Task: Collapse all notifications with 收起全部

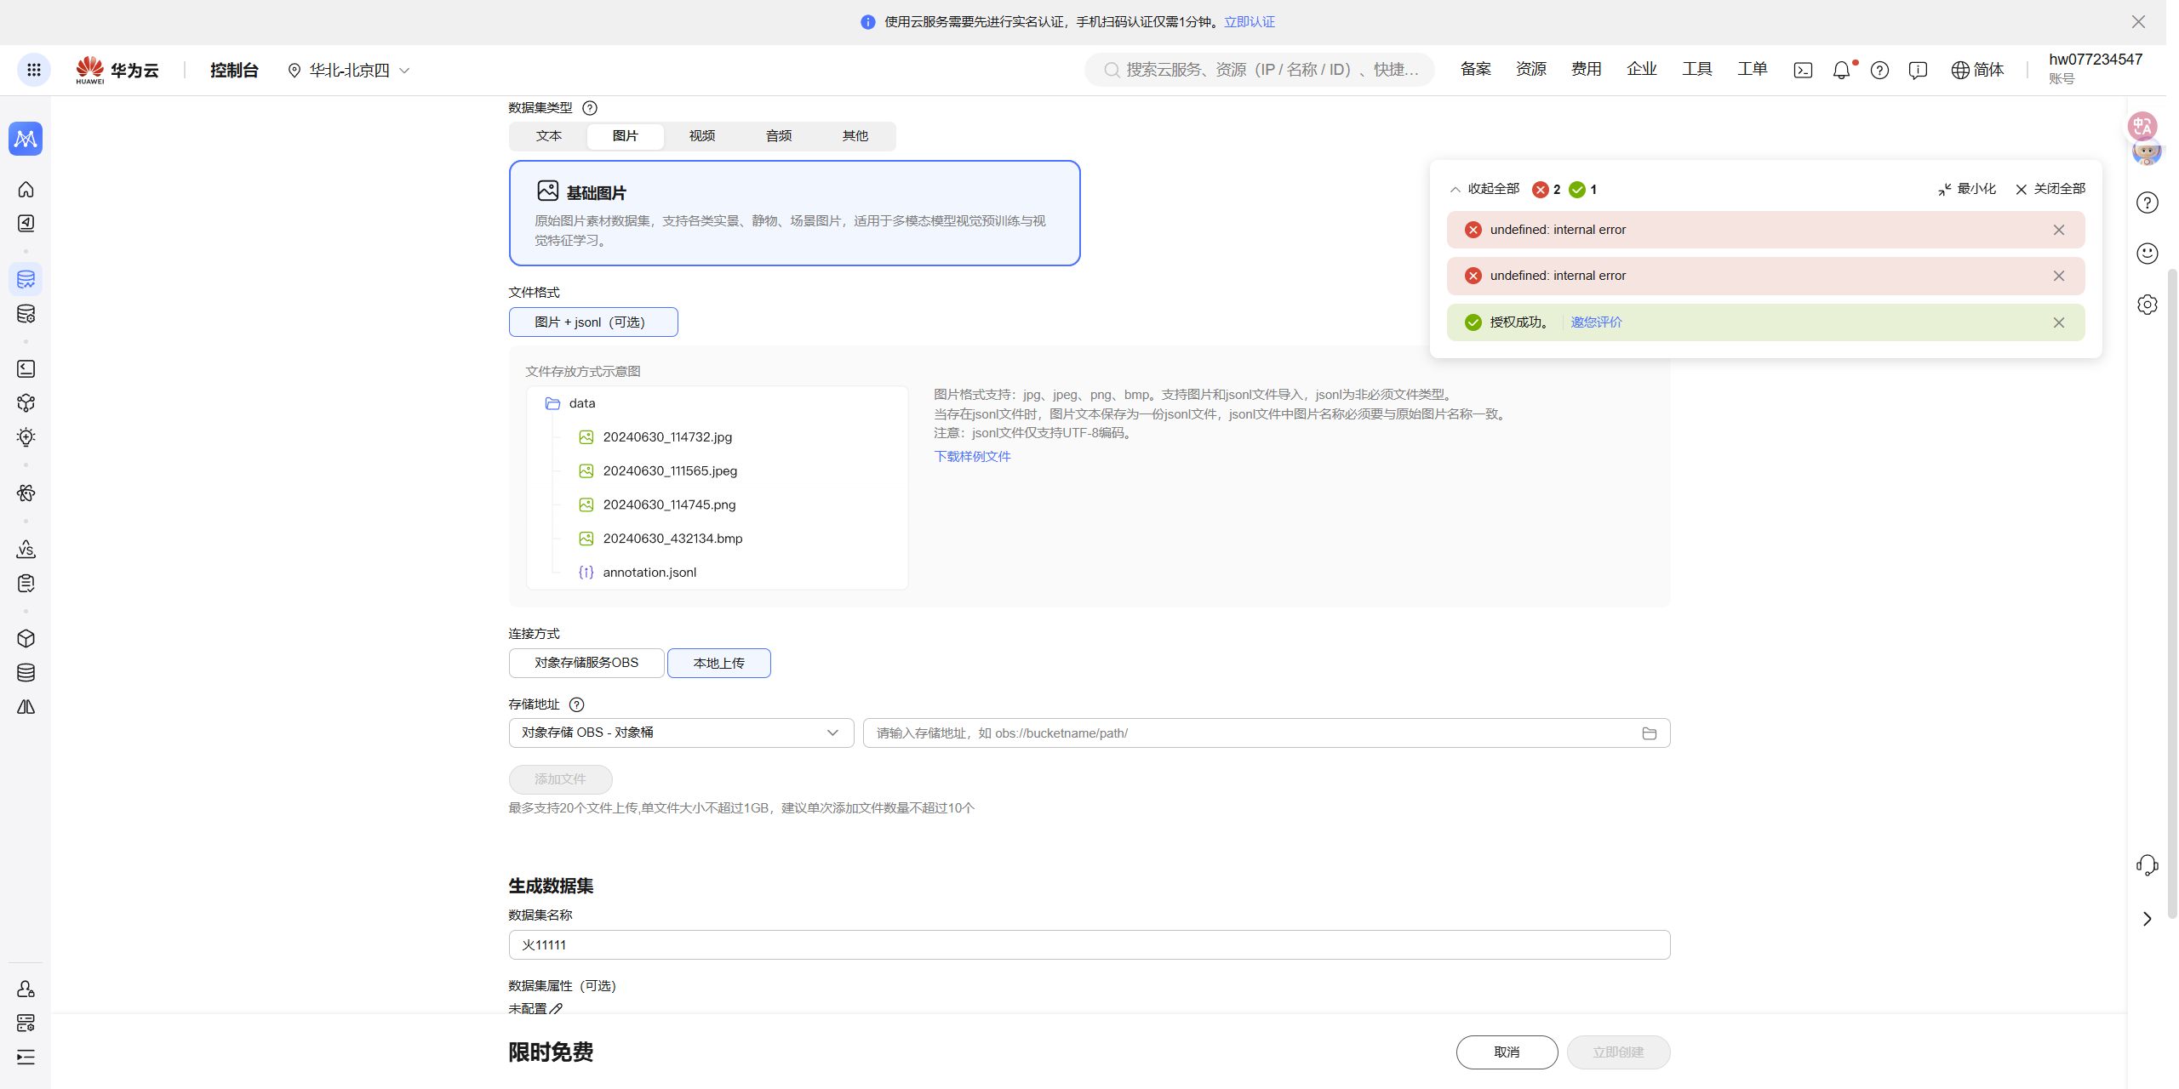Action: [1484, 189]
